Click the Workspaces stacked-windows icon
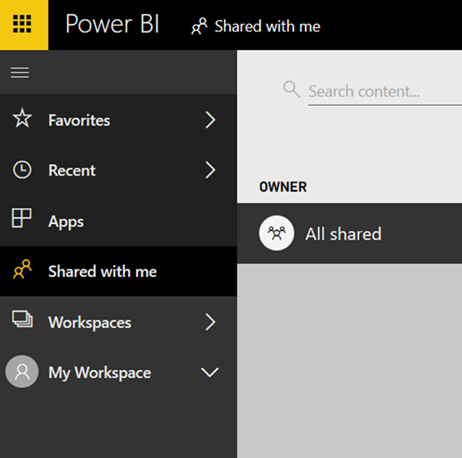462x458 pixels. click(22, 321)
